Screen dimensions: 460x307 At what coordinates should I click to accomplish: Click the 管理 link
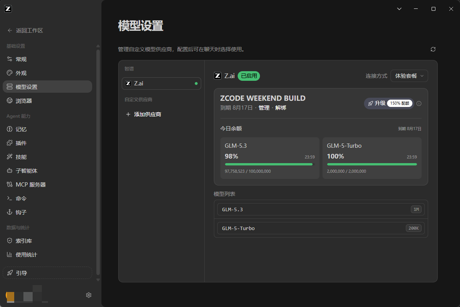(x=264, y=108)
